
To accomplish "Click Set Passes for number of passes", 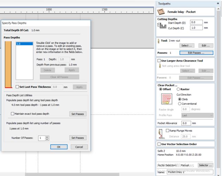I will (78, 138).
